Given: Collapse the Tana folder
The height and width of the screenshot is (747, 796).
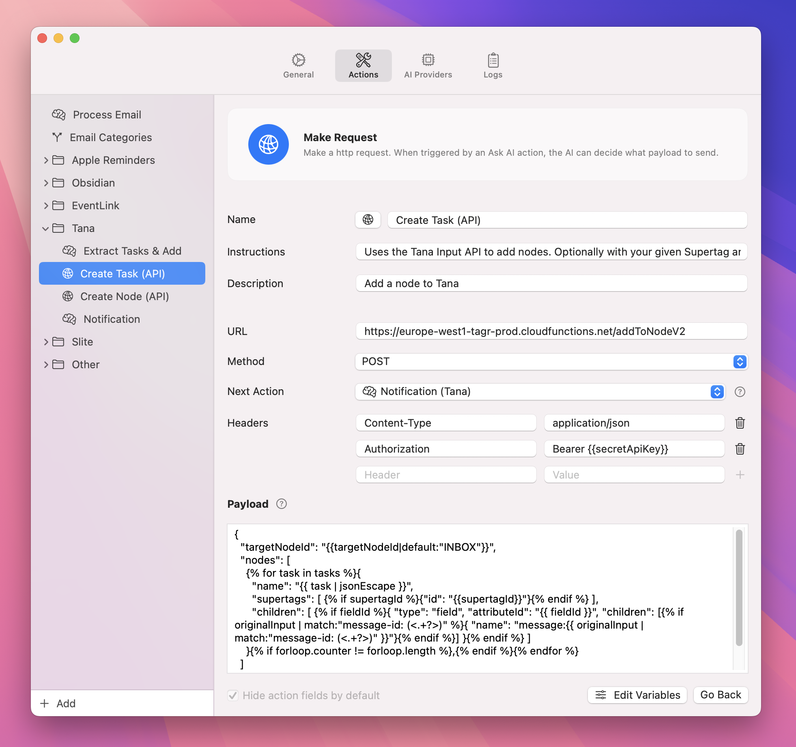Looking at the screenshot, I should coord(45,228).
